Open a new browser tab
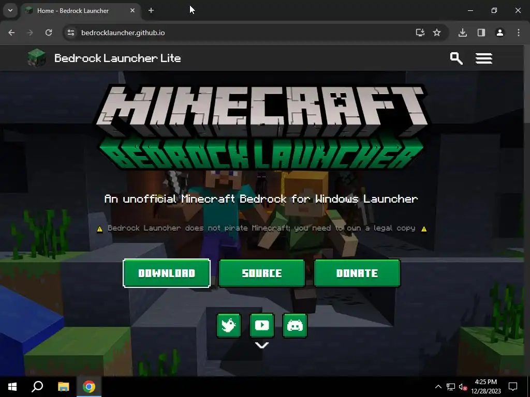 point(151,10)
